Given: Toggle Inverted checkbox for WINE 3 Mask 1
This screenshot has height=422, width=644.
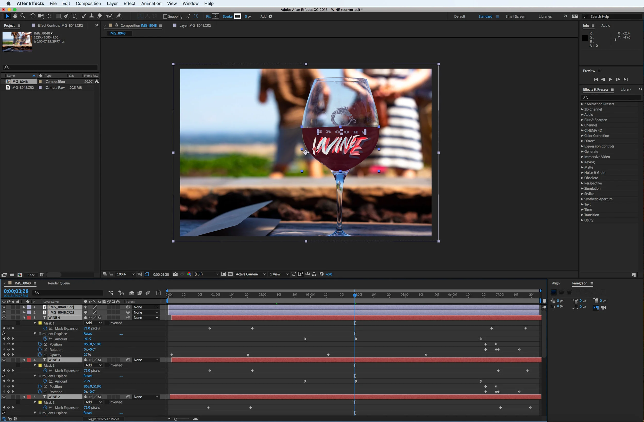Looking at the screenshot, I should pos(106,365).
